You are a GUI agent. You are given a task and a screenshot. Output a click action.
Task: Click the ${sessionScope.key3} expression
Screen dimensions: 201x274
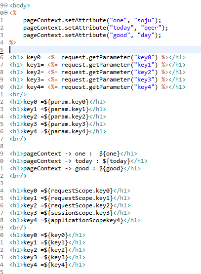(x=79, y=213)
